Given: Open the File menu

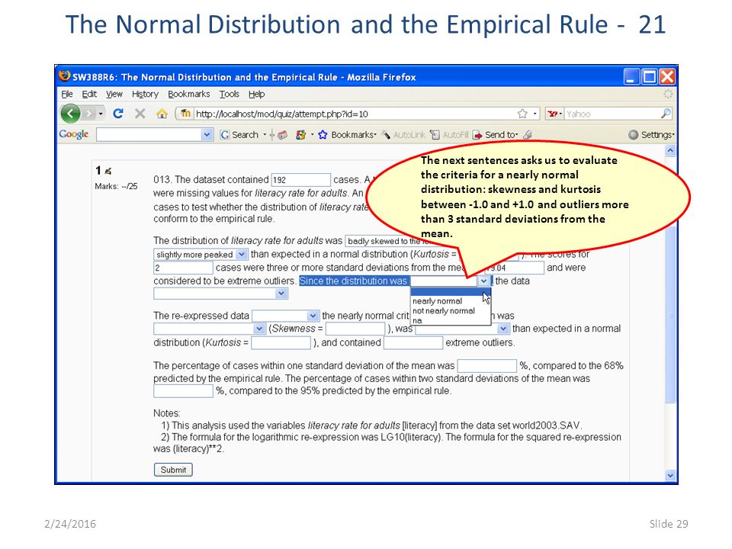Looking at the screenshot, I should pos(67,94).
